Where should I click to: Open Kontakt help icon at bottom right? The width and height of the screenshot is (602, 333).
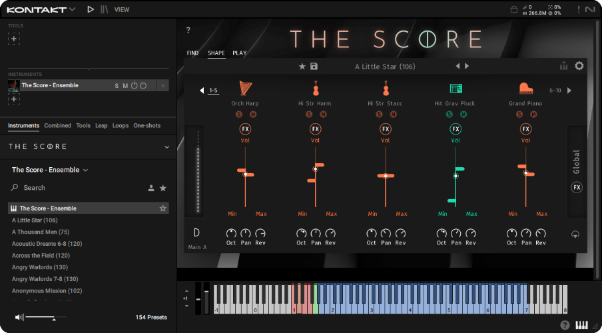(x=565, y=325)
